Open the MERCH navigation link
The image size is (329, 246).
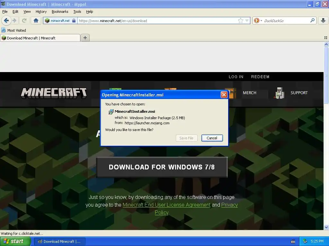[249, 93]
